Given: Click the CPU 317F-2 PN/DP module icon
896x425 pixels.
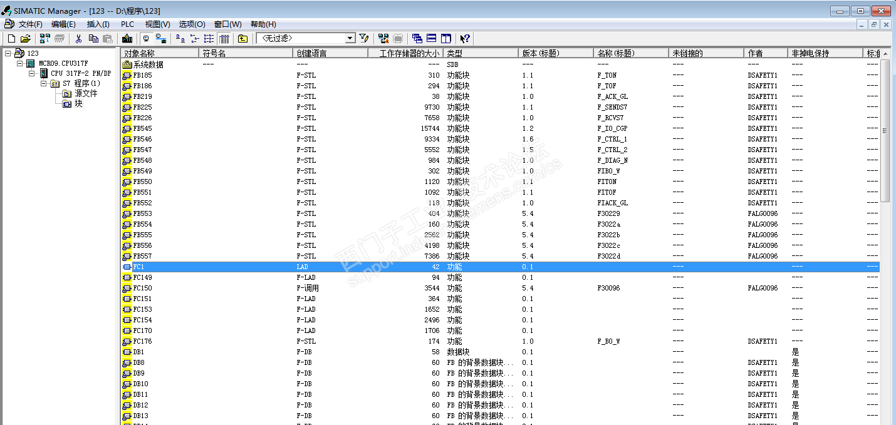Looking at the screenshot, I should pos(44,73).
